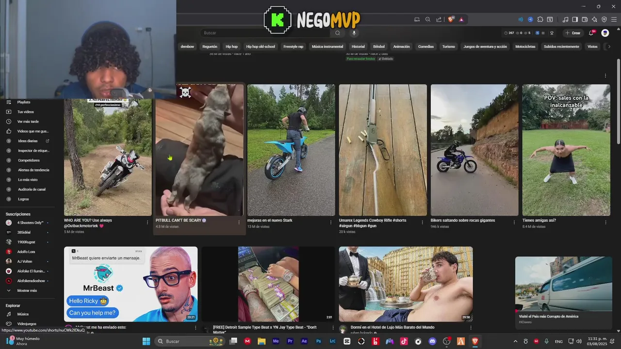Image resolution: width=621 pixels, height=349 pixels.
Task: Open options menu for WHO ARE YOU short
Action: pos(147,222)
